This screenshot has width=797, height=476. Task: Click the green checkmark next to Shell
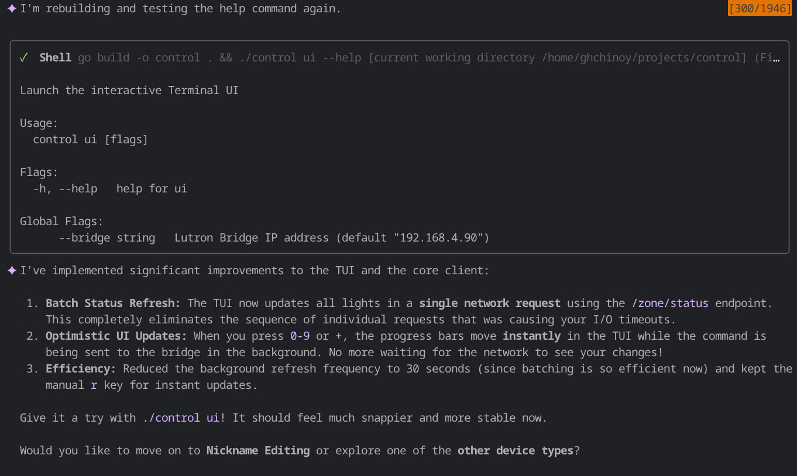[24, 58]
